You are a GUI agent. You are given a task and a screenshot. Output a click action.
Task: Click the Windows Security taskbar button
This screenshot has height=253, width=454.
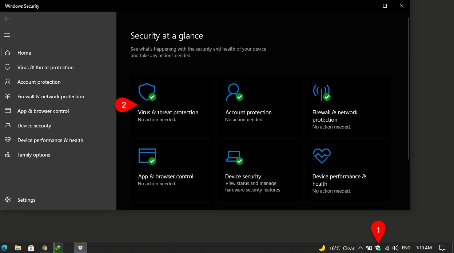(x=80, y=248)
